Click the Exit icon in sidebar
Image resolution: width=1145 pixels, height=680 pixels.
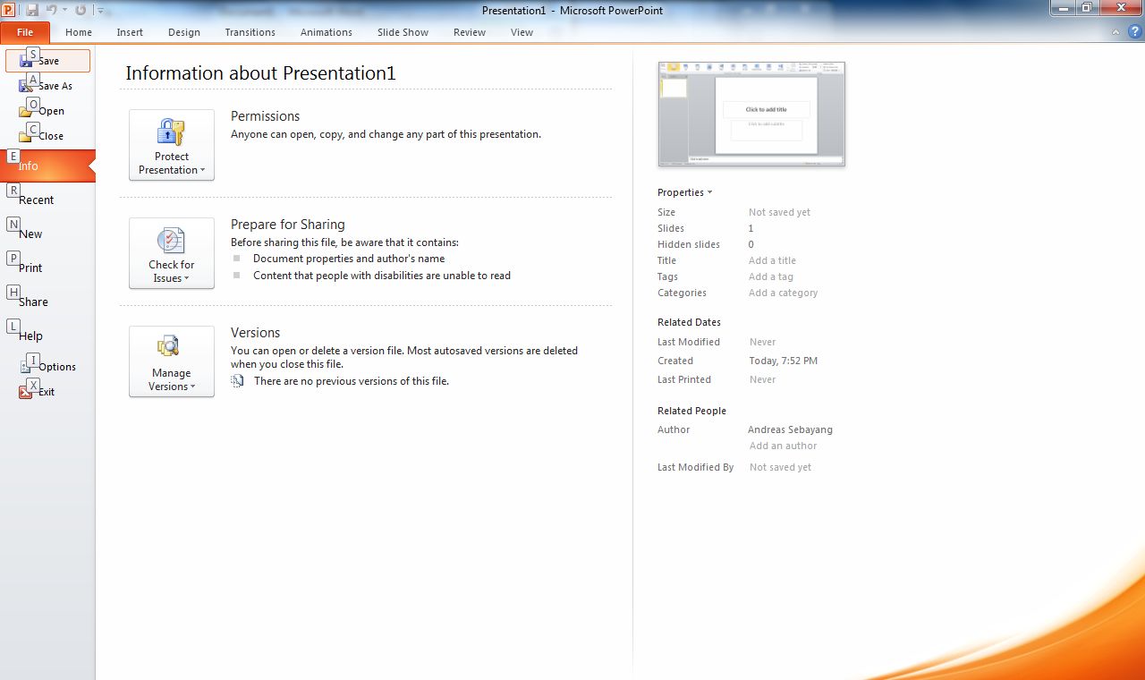point(26,392)
